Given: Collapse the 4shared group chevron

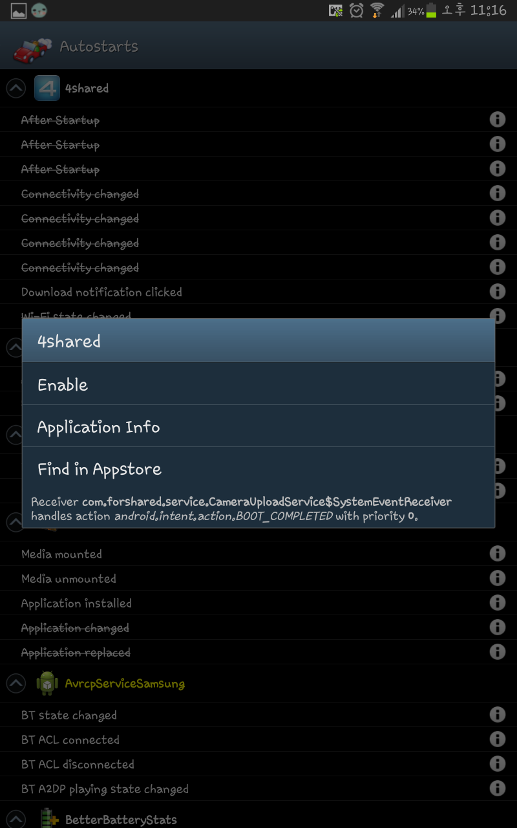Looking at the screenshot, I should pyautogui.click(x=16, y=89).
